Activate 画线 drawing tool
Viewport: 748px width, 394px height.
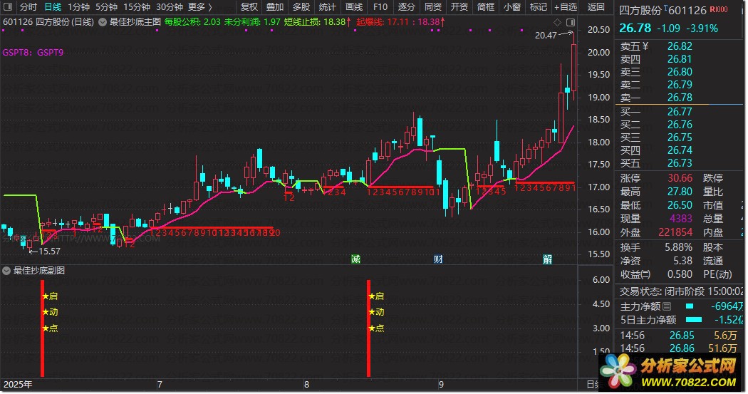point(354,6)
